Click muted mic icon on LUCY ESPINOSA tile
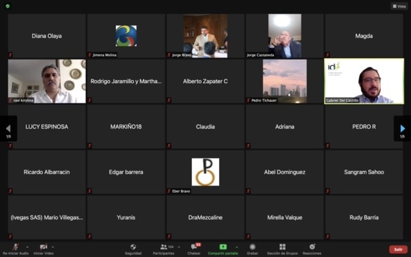This screenshot has height=257, width=411. tap(10, 146)
